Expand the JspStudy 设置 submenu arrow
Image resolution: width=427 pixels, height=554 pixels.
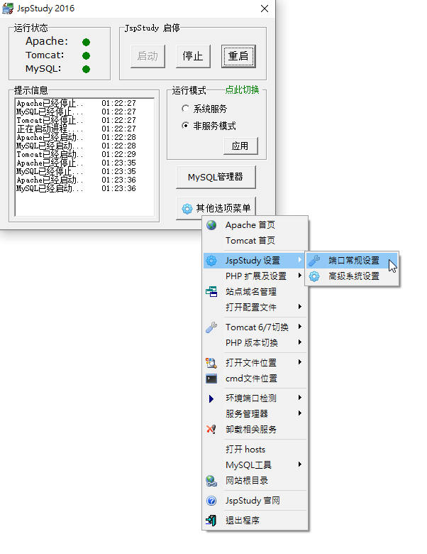[299, 260]
